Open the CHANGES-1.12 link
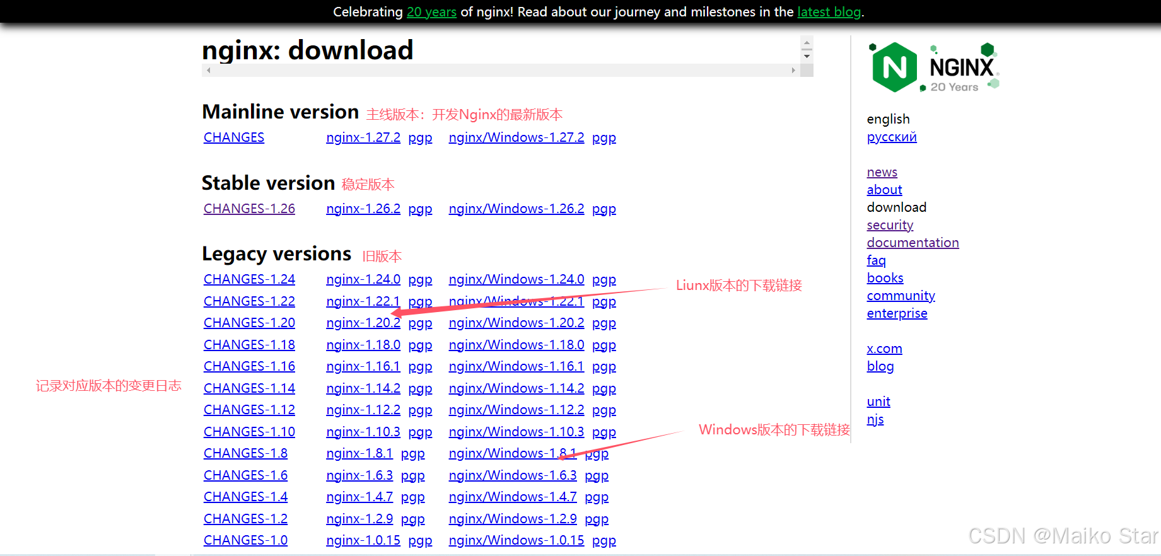This screenshot has height=556, width=1161. (x=249, y=410)
